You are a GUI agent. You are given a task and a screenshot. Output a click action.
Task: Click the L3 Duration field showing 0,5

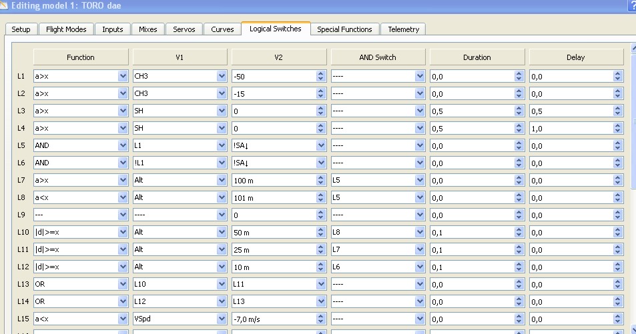(471, 111)
